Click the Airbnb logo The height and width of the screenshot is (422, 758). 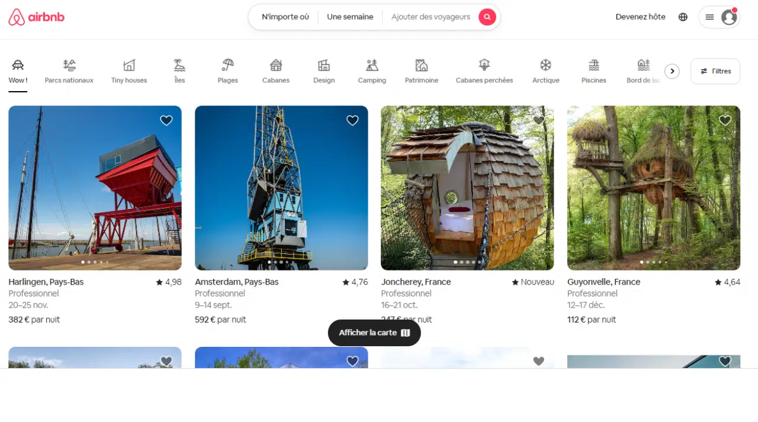pyautogui.click(x=37, y=17)
